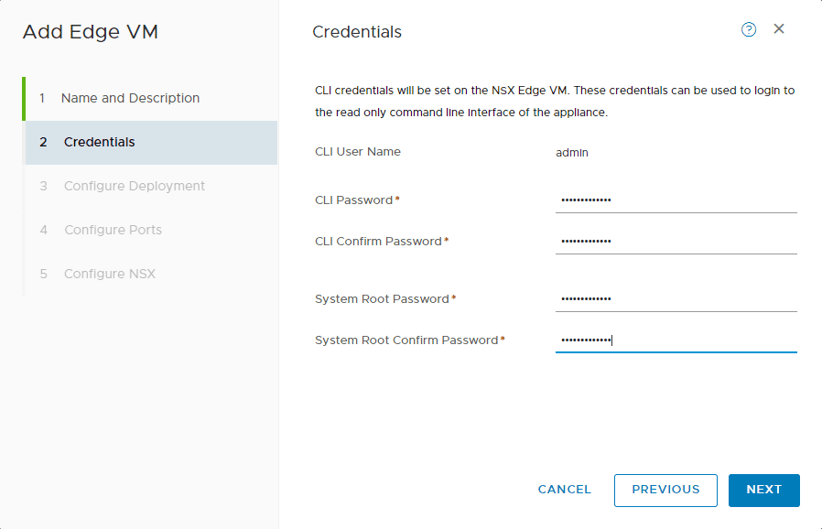The image size is (822, 529).
Task: Click the PREVIOUS button
Action: tap(665, 490)
